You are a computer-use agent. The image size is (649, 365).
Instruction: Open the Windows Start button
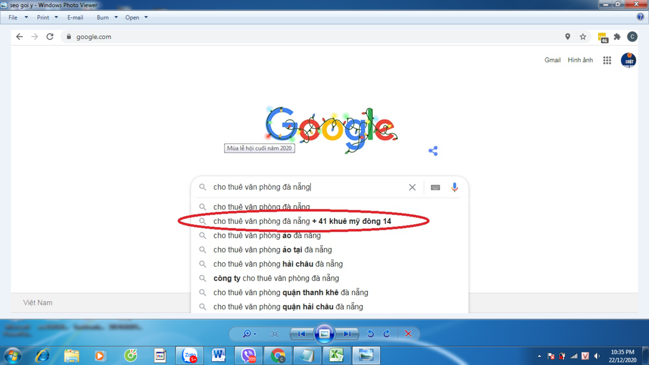(12, 356)
